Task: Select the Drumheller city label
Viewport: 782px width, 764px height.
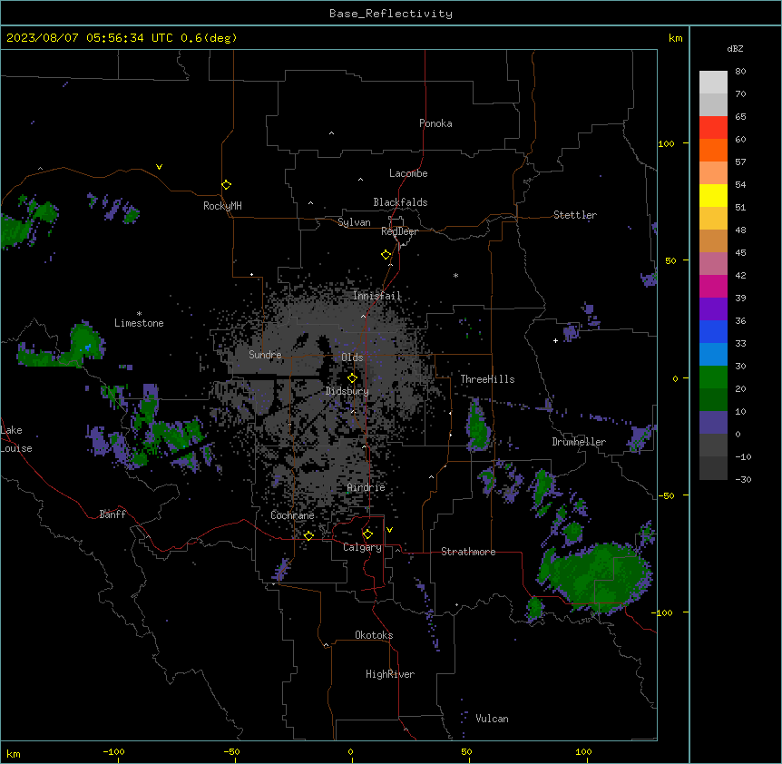Action: (x=579, y=442)
